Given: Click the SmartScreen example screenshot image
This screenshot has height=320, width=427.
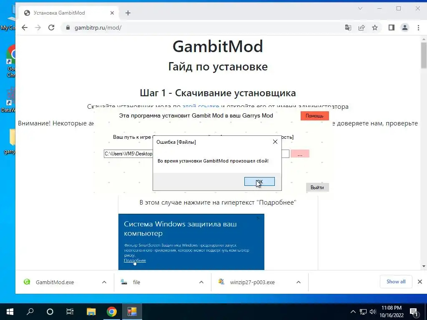Looking at the screenshot, I should pyautogui.click(x=191, y=242).
